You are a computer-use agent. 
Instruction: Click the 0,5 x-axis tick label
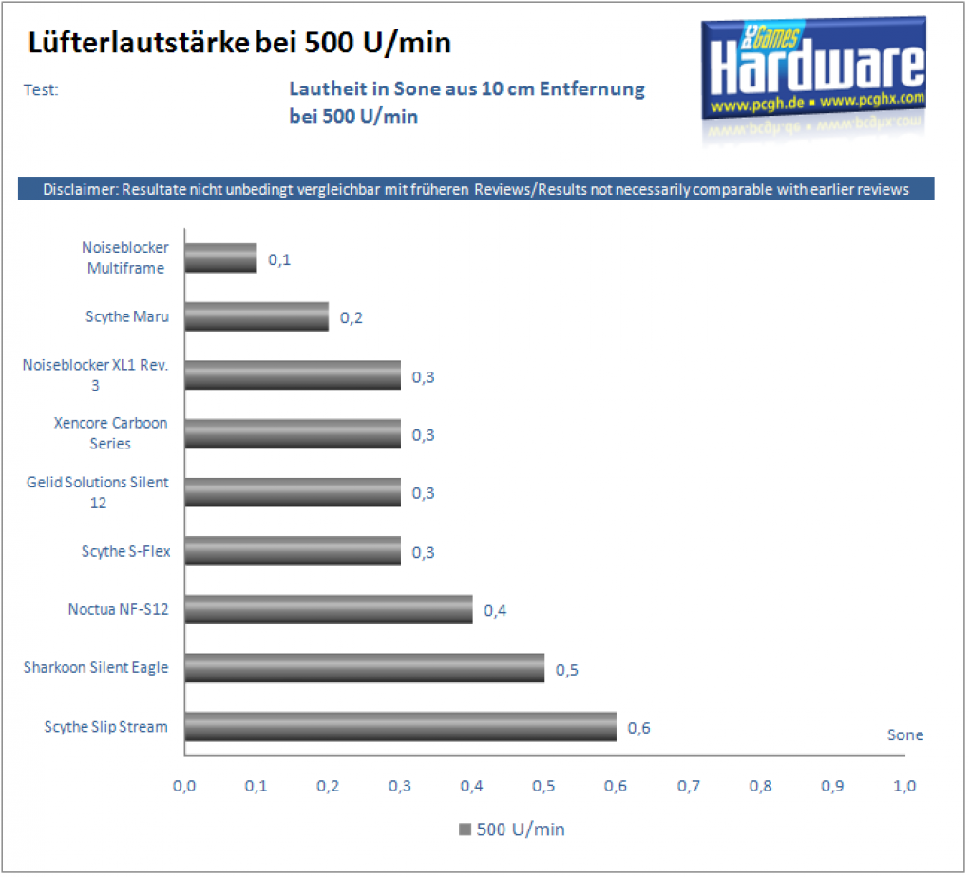[545, 788]
